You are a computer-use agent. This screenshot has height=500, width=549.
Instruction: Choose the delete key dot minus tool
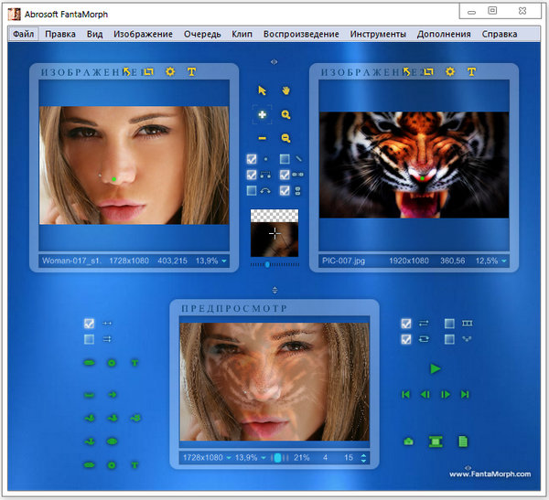pyautogui.click(x=262, y=138)
